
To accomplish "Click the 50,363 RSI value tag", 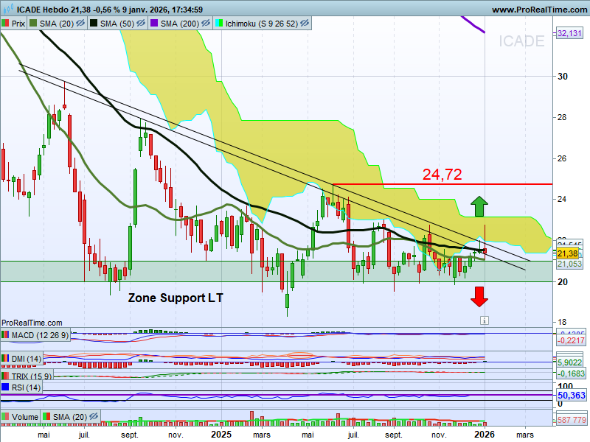I will 572,396.
